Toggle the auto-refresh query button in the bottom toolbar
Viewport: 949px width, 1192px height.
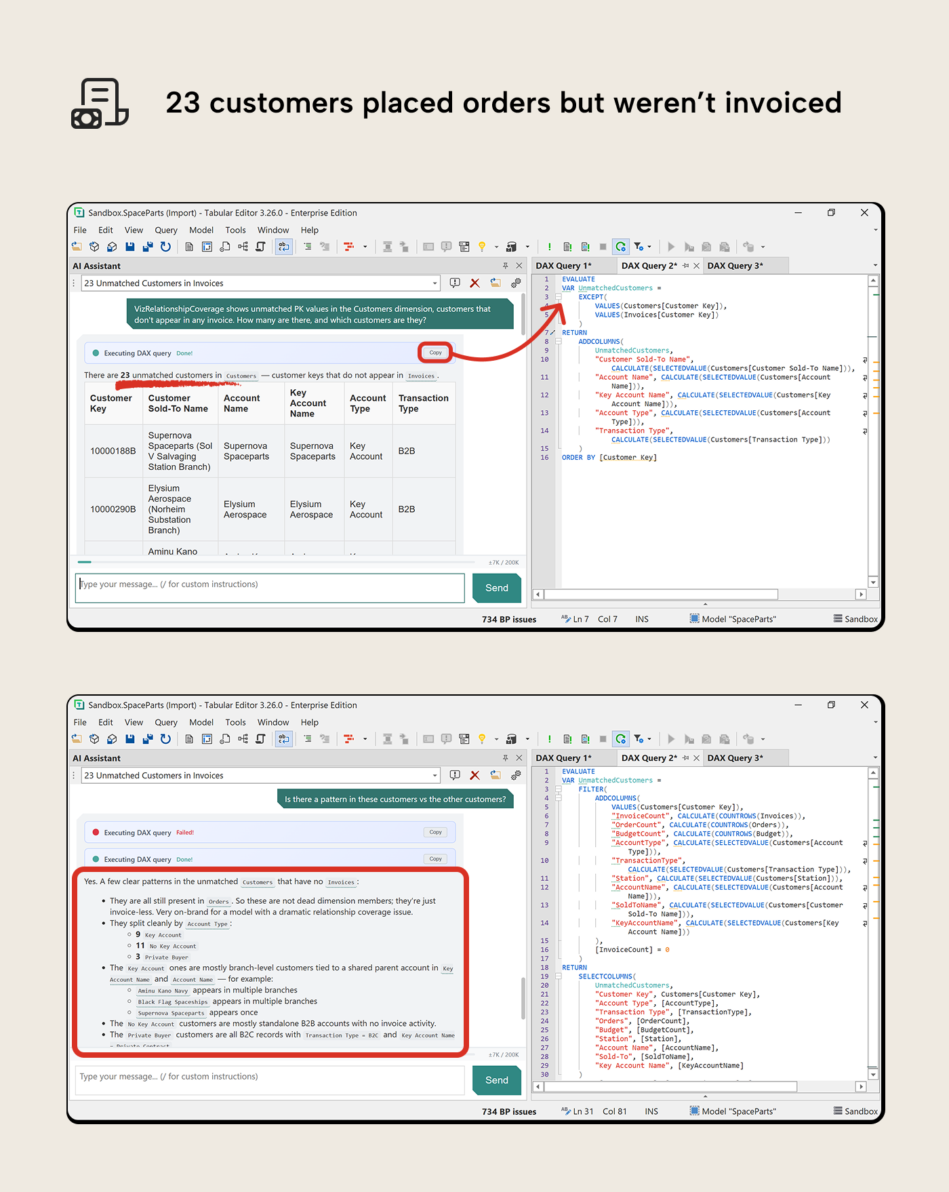click(620, 739)
